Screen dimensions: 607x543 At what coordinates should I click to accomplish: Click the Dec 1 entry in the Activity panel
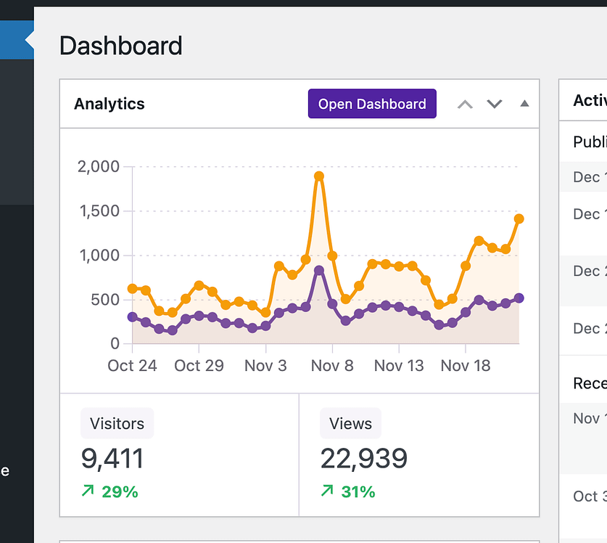pos(587,176)
